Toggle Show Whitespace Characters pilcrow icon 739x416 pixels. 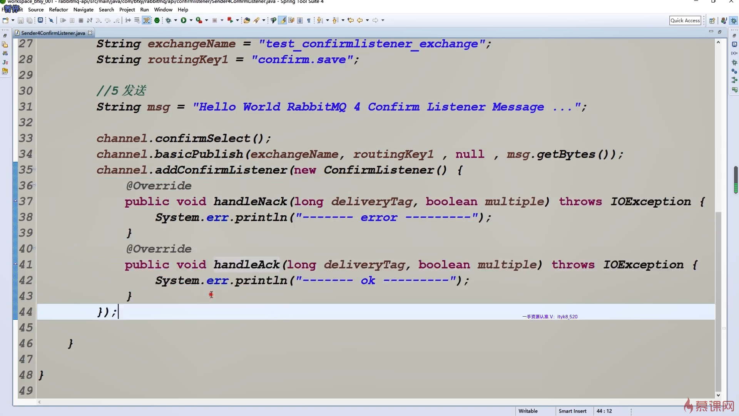point(309,20)
